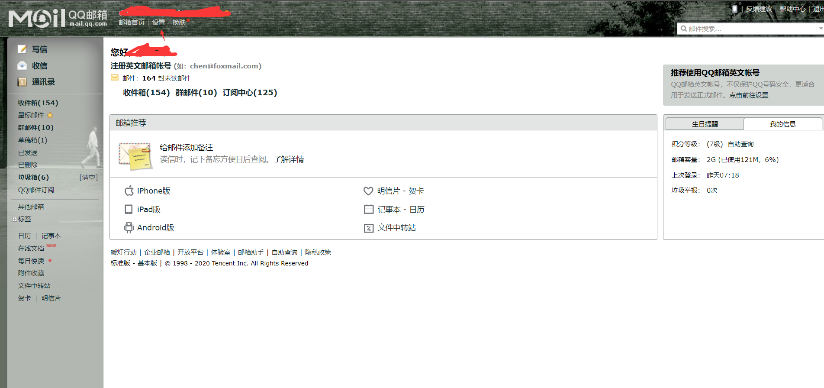Open 已发送 sent folder

point(28,153)
